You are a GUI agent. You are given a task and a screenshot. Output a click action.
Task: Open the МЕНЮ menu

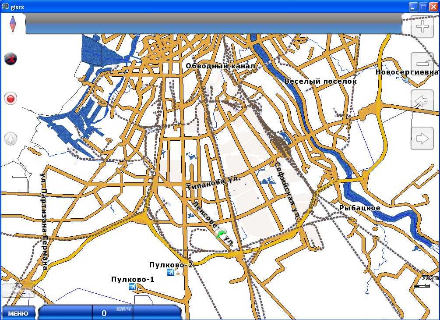pyautogui.click(x=18, y=313)
